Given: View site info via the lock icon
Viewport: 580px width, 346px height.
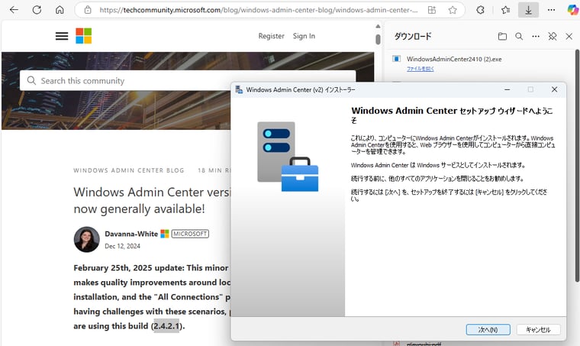Looking at the screenshot, I should click(88, 10).
